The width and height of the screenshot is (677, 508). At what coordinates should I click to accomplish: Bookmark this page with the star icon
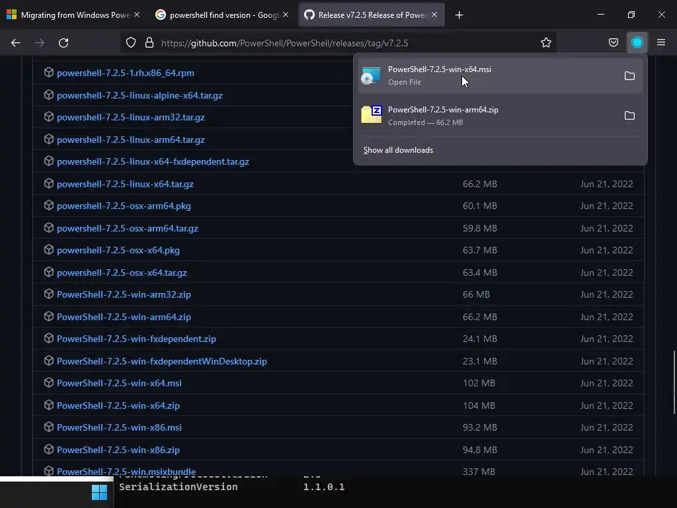coord(545,43)
